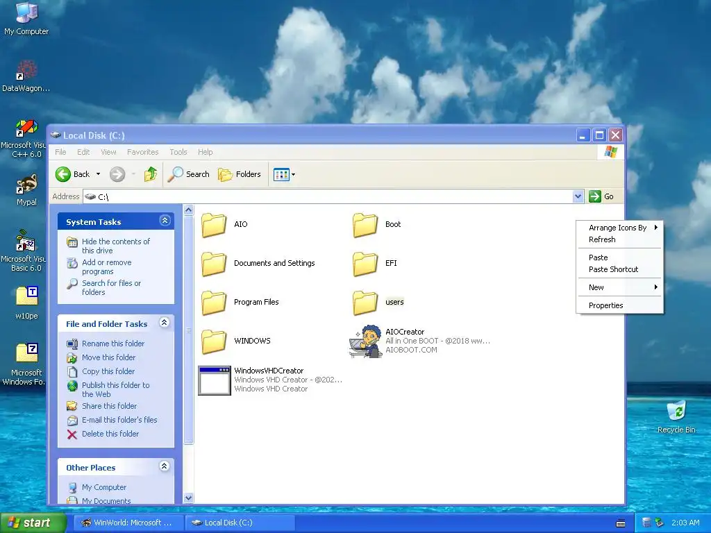The image size is (711, 533).
Task: Choose Refresh from the context menu
Action: pos(620,239)
